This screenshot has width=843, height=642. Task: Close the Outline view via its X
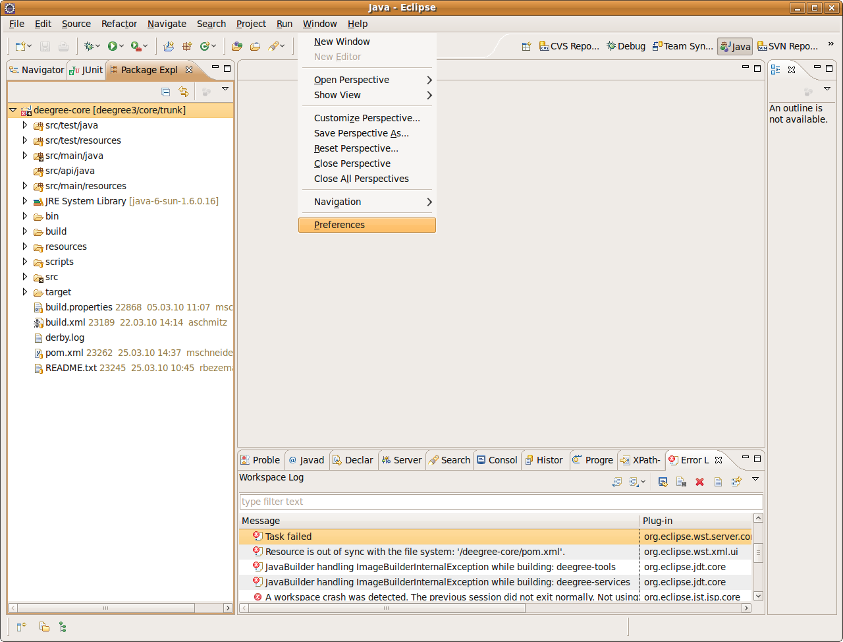[792, 69]
